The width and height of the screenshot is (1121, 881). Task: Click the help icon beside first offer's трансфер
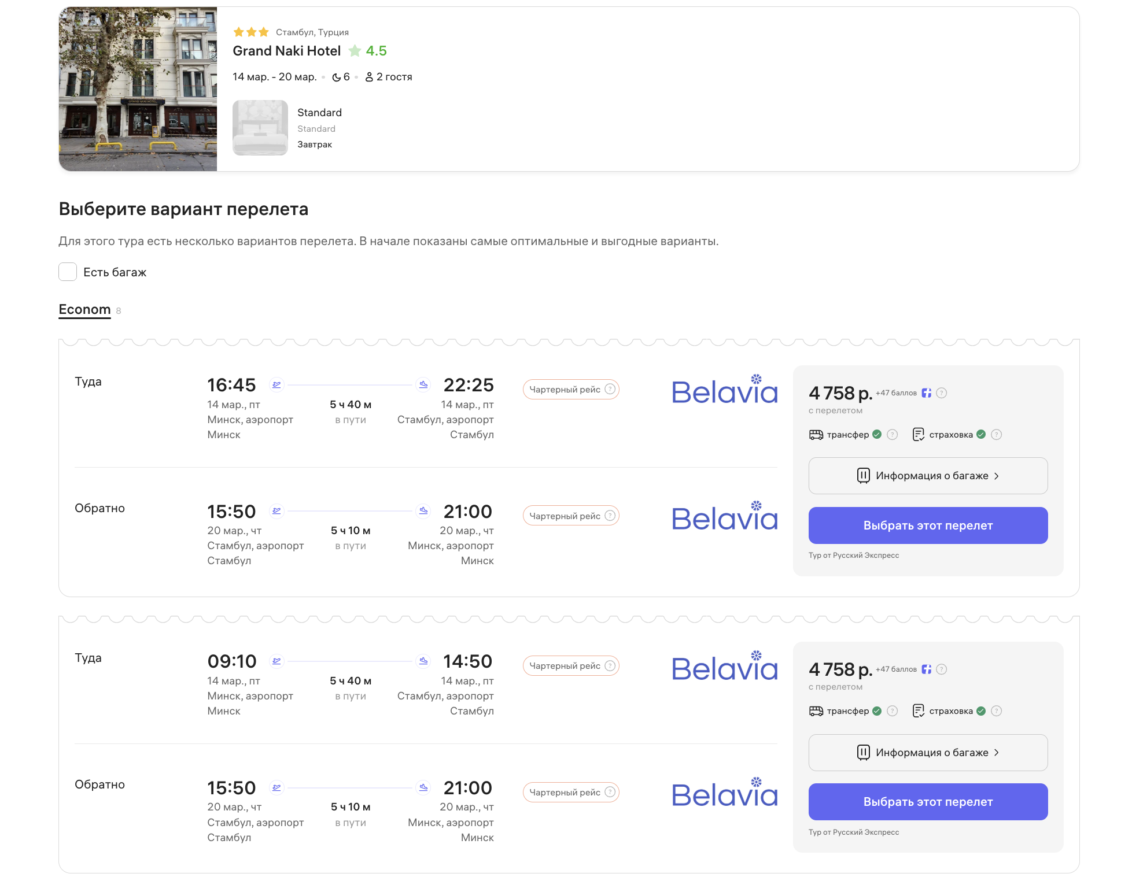point(893,434)
